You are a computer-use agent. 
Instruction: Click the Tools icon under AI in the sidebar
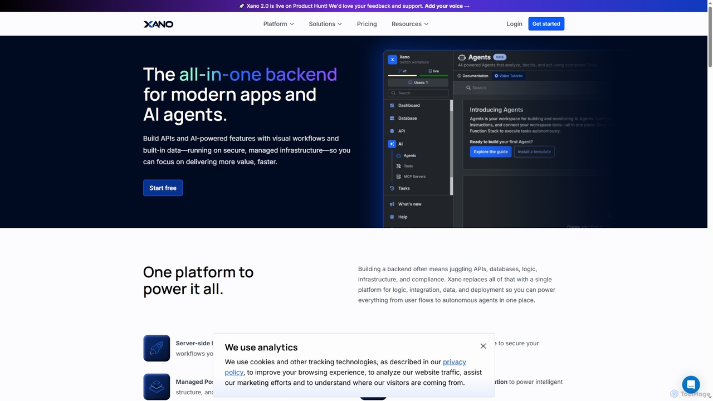click(x=398, y=166)
